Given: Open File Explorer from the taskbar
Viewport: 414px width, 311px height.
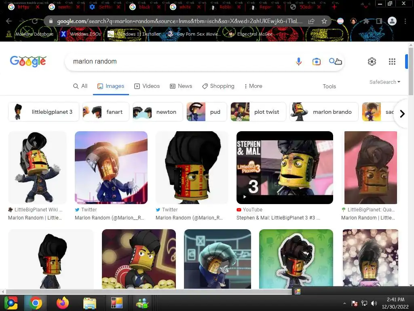Looking at the screenshot, I should click(90, 303).
